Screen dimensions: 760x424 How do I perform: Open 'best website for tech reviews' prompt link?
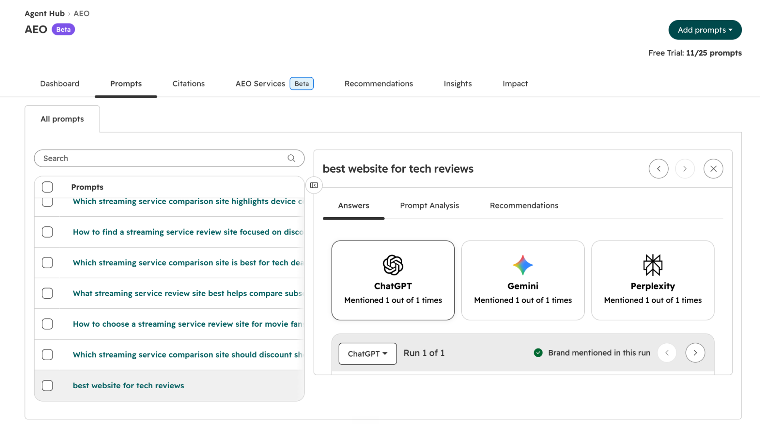tap(129, 386)
